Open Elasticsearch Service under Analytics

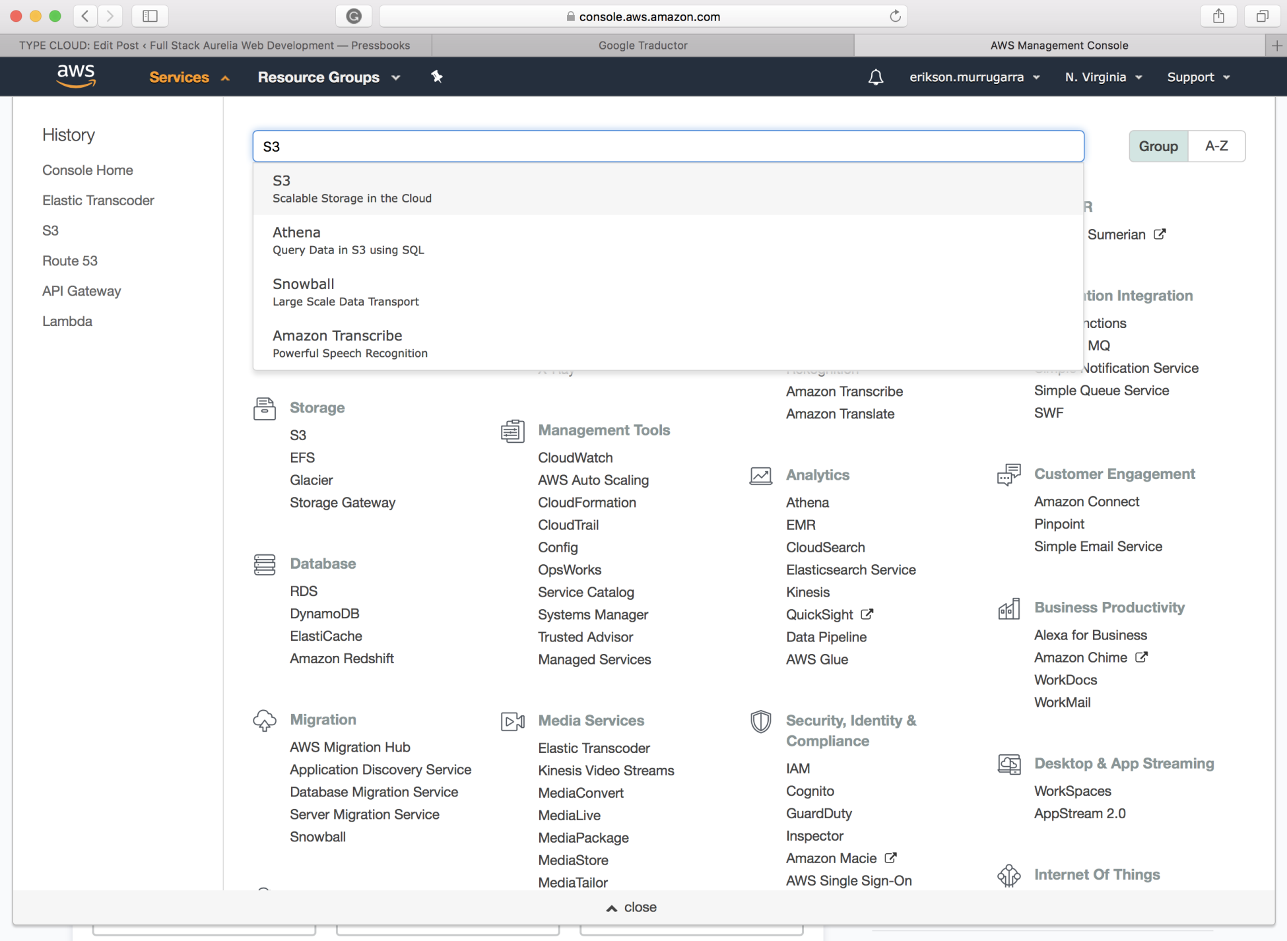coord(851,569)
